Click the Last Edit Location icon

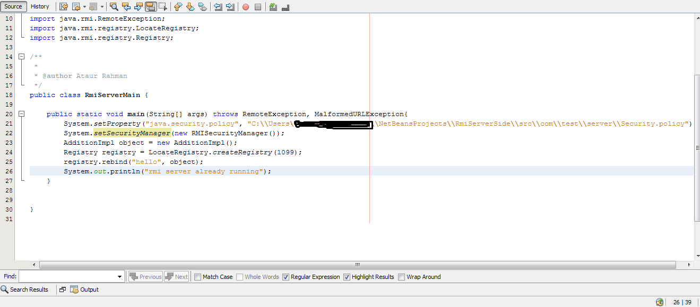[x=64, y=6]
